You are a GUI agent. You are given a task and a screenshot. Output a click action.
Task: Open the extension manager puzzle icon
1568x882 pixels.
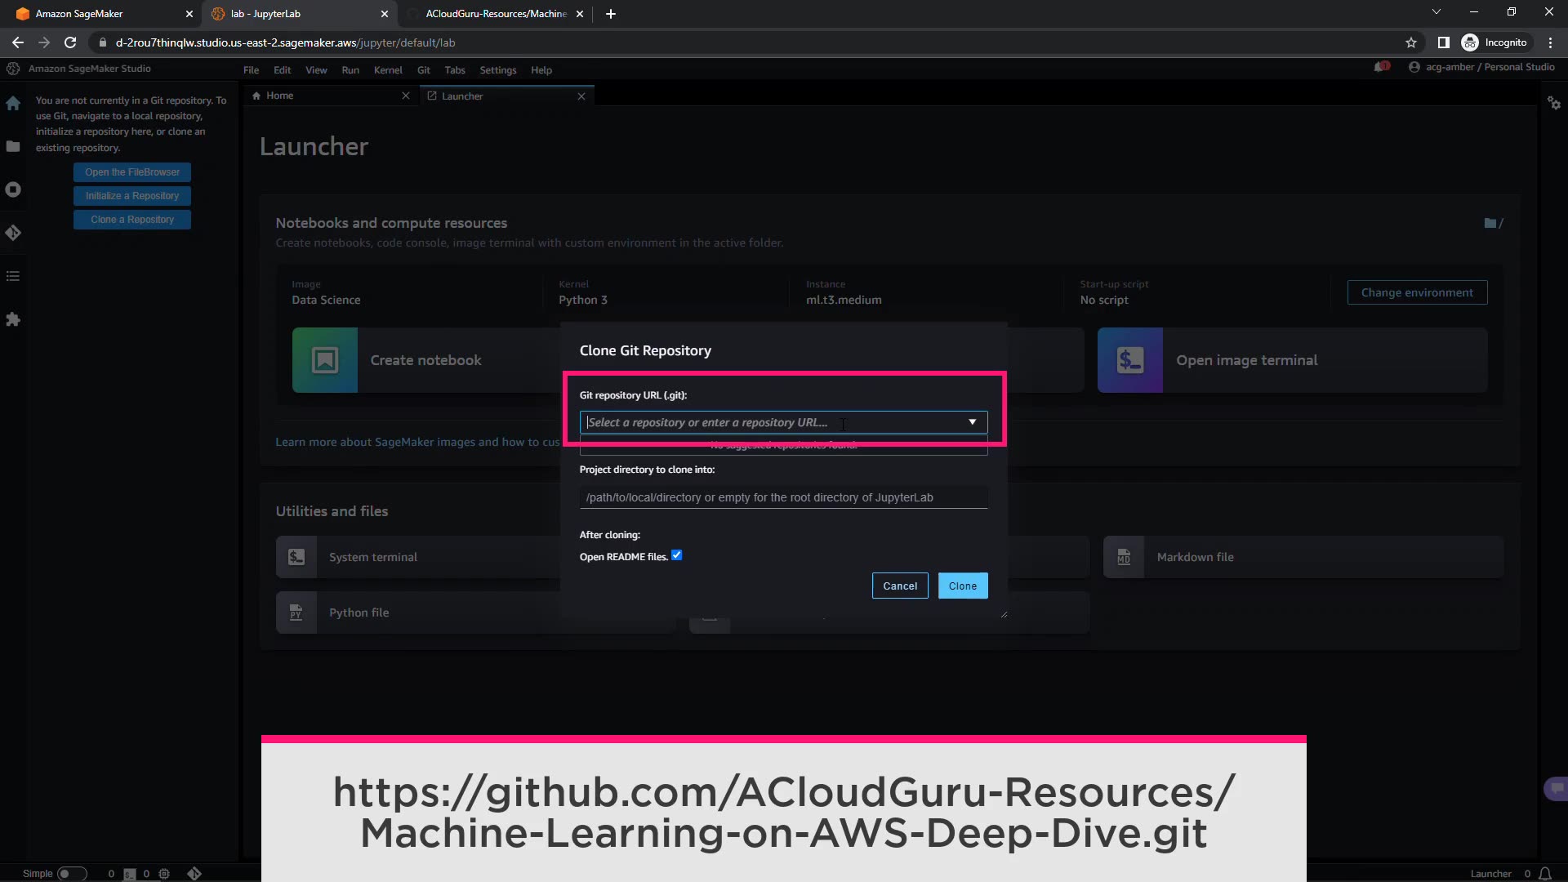click(x=13, y=319)
